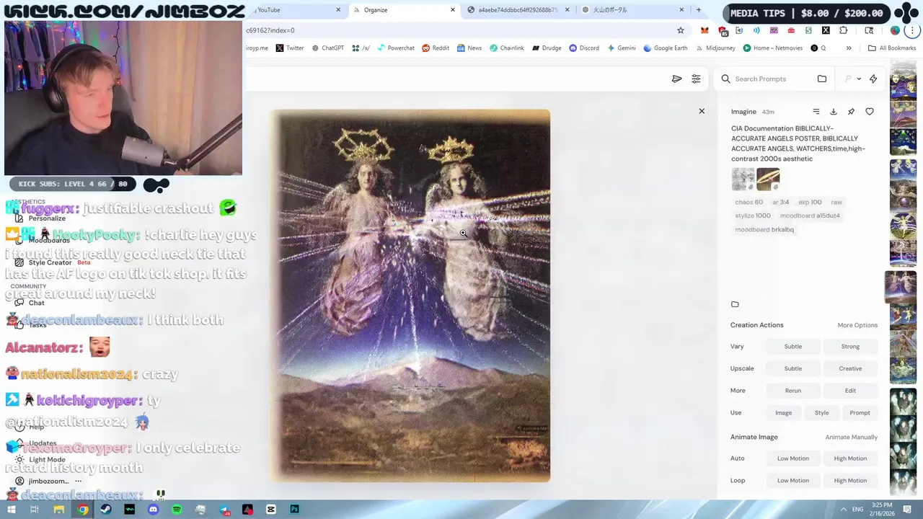The height and width of the screenshot is (519, 923).
Task: Click the 'moodboard brkalbq' tag
Action: coord(764,229)
